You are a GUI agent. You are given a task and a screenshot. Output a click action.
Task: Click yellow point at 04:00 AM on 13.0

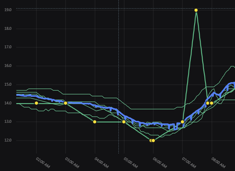(x=95, y=122)
